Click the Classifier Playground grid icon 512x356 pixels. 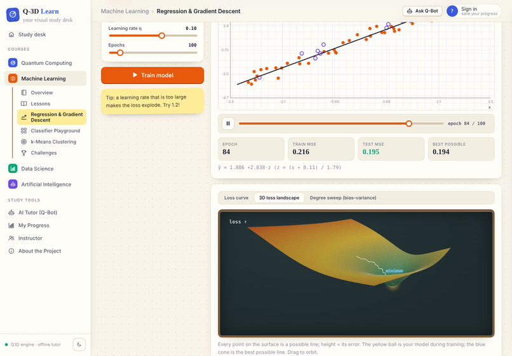[x=24, y=131]
